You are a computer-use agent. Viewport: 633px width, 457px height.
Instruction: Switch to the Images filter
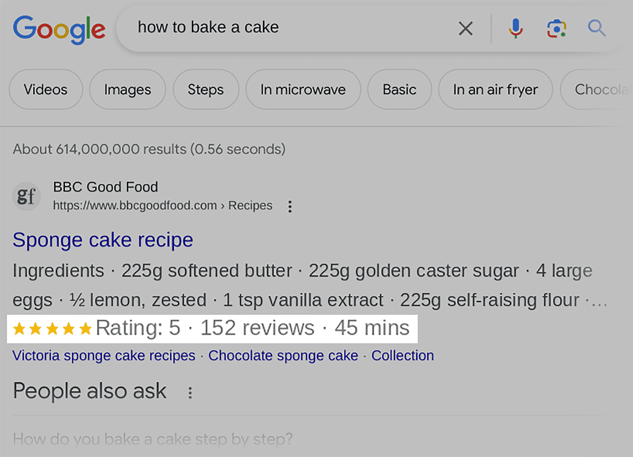coord(127,90)
